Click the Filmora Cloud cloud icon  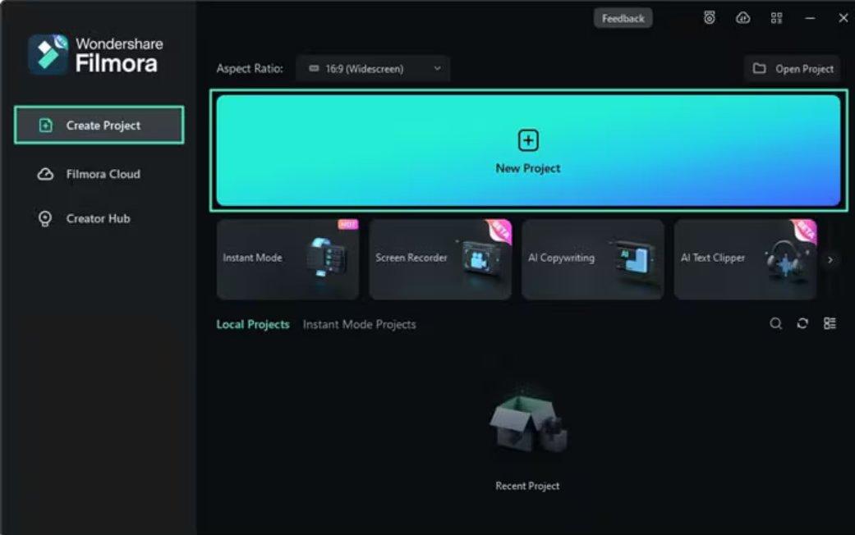tap(45, 174)
